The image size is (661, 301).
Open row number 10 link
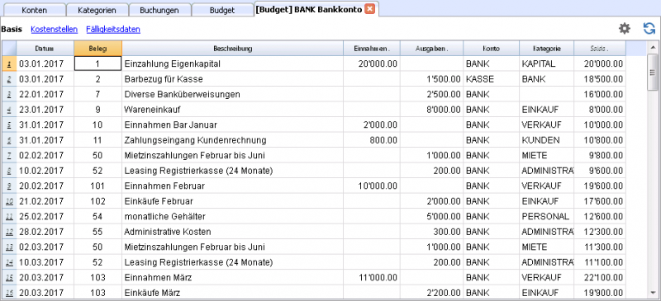(x=9, y=201)
